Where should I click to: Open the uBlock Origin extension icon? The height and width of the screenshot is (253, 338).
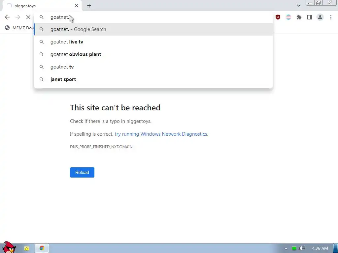pyautogui.click(x=278, y=17)
